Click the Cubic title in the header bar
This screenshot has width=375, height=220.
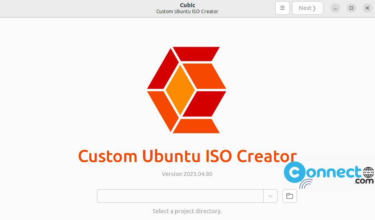pos(187,5)
